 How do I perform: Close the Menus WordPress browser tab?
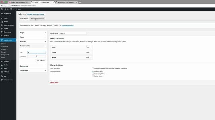tap(53, 2)
